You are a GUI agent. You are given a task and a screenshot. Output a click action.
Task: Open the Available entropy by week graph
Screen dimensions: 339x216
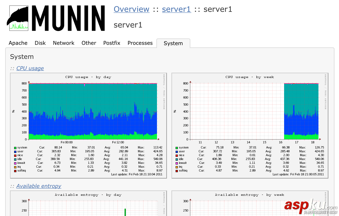[x=250, y=203]
